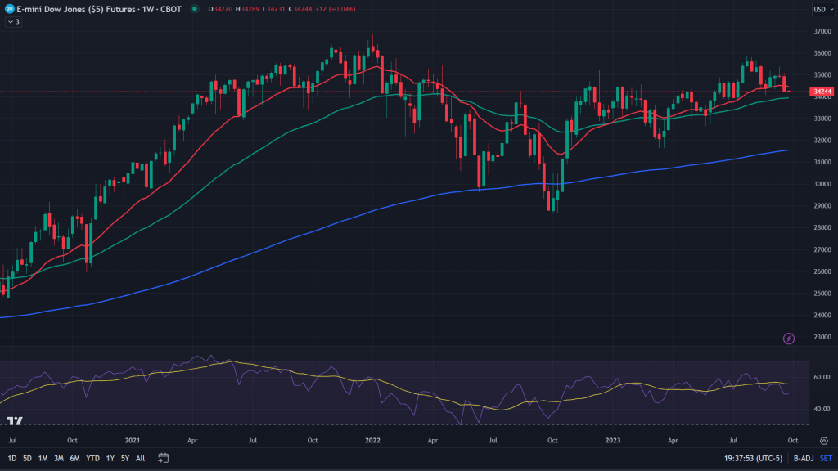The height and width of the screenshot is (471, 838).
Task: Expand the collapsed indicators legend (3)
Action: tap(13, 21)
